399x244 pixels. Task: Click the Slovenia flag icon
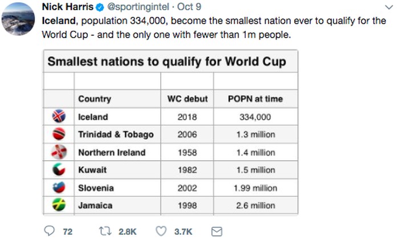click(x=59, y=188)
